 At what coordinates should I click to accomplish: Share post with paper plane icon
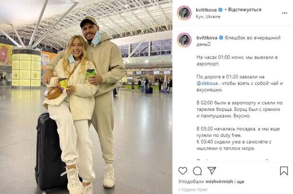coord(212,170)
